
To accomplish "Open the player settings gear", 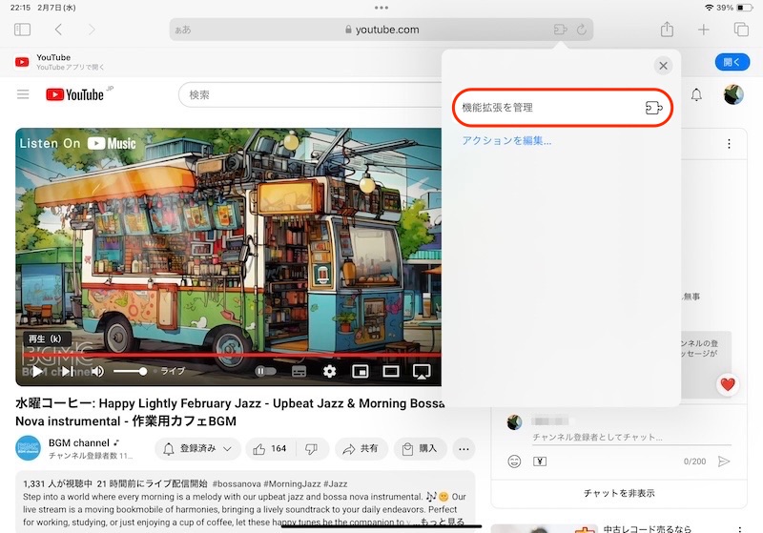I will [329, 371].
